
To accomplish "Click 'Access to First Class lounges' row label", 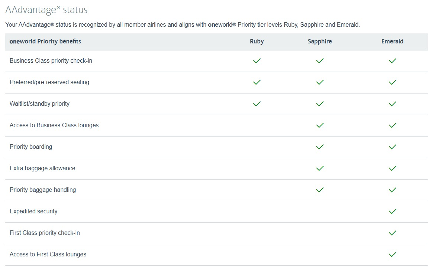I will pyautogui.click(x=48, y=255).
